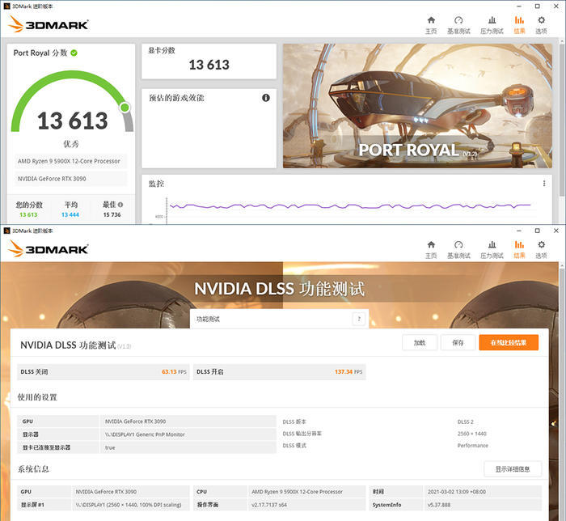Screen dimensions: 566x521
Task: Click 3DMark app icon in top title bar
Action: point(6,6)
